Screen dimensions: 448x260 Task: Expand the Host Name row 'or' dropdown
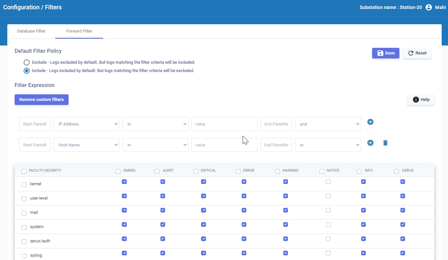click(328, 145)
